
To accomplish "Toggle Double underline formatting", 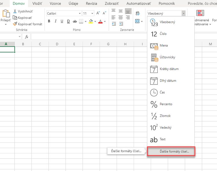I will 68,21.
